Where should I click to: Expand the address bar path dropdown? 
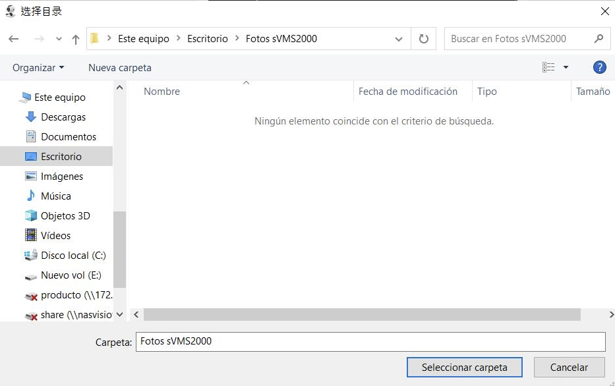tap(399, 38)
